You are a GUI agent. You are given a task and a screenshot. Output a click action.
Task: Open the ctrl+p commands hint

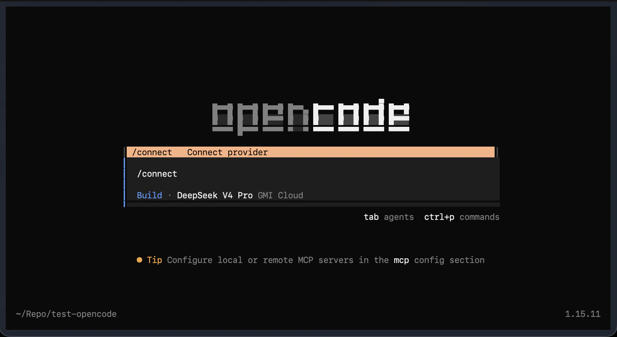pos(461,217)
